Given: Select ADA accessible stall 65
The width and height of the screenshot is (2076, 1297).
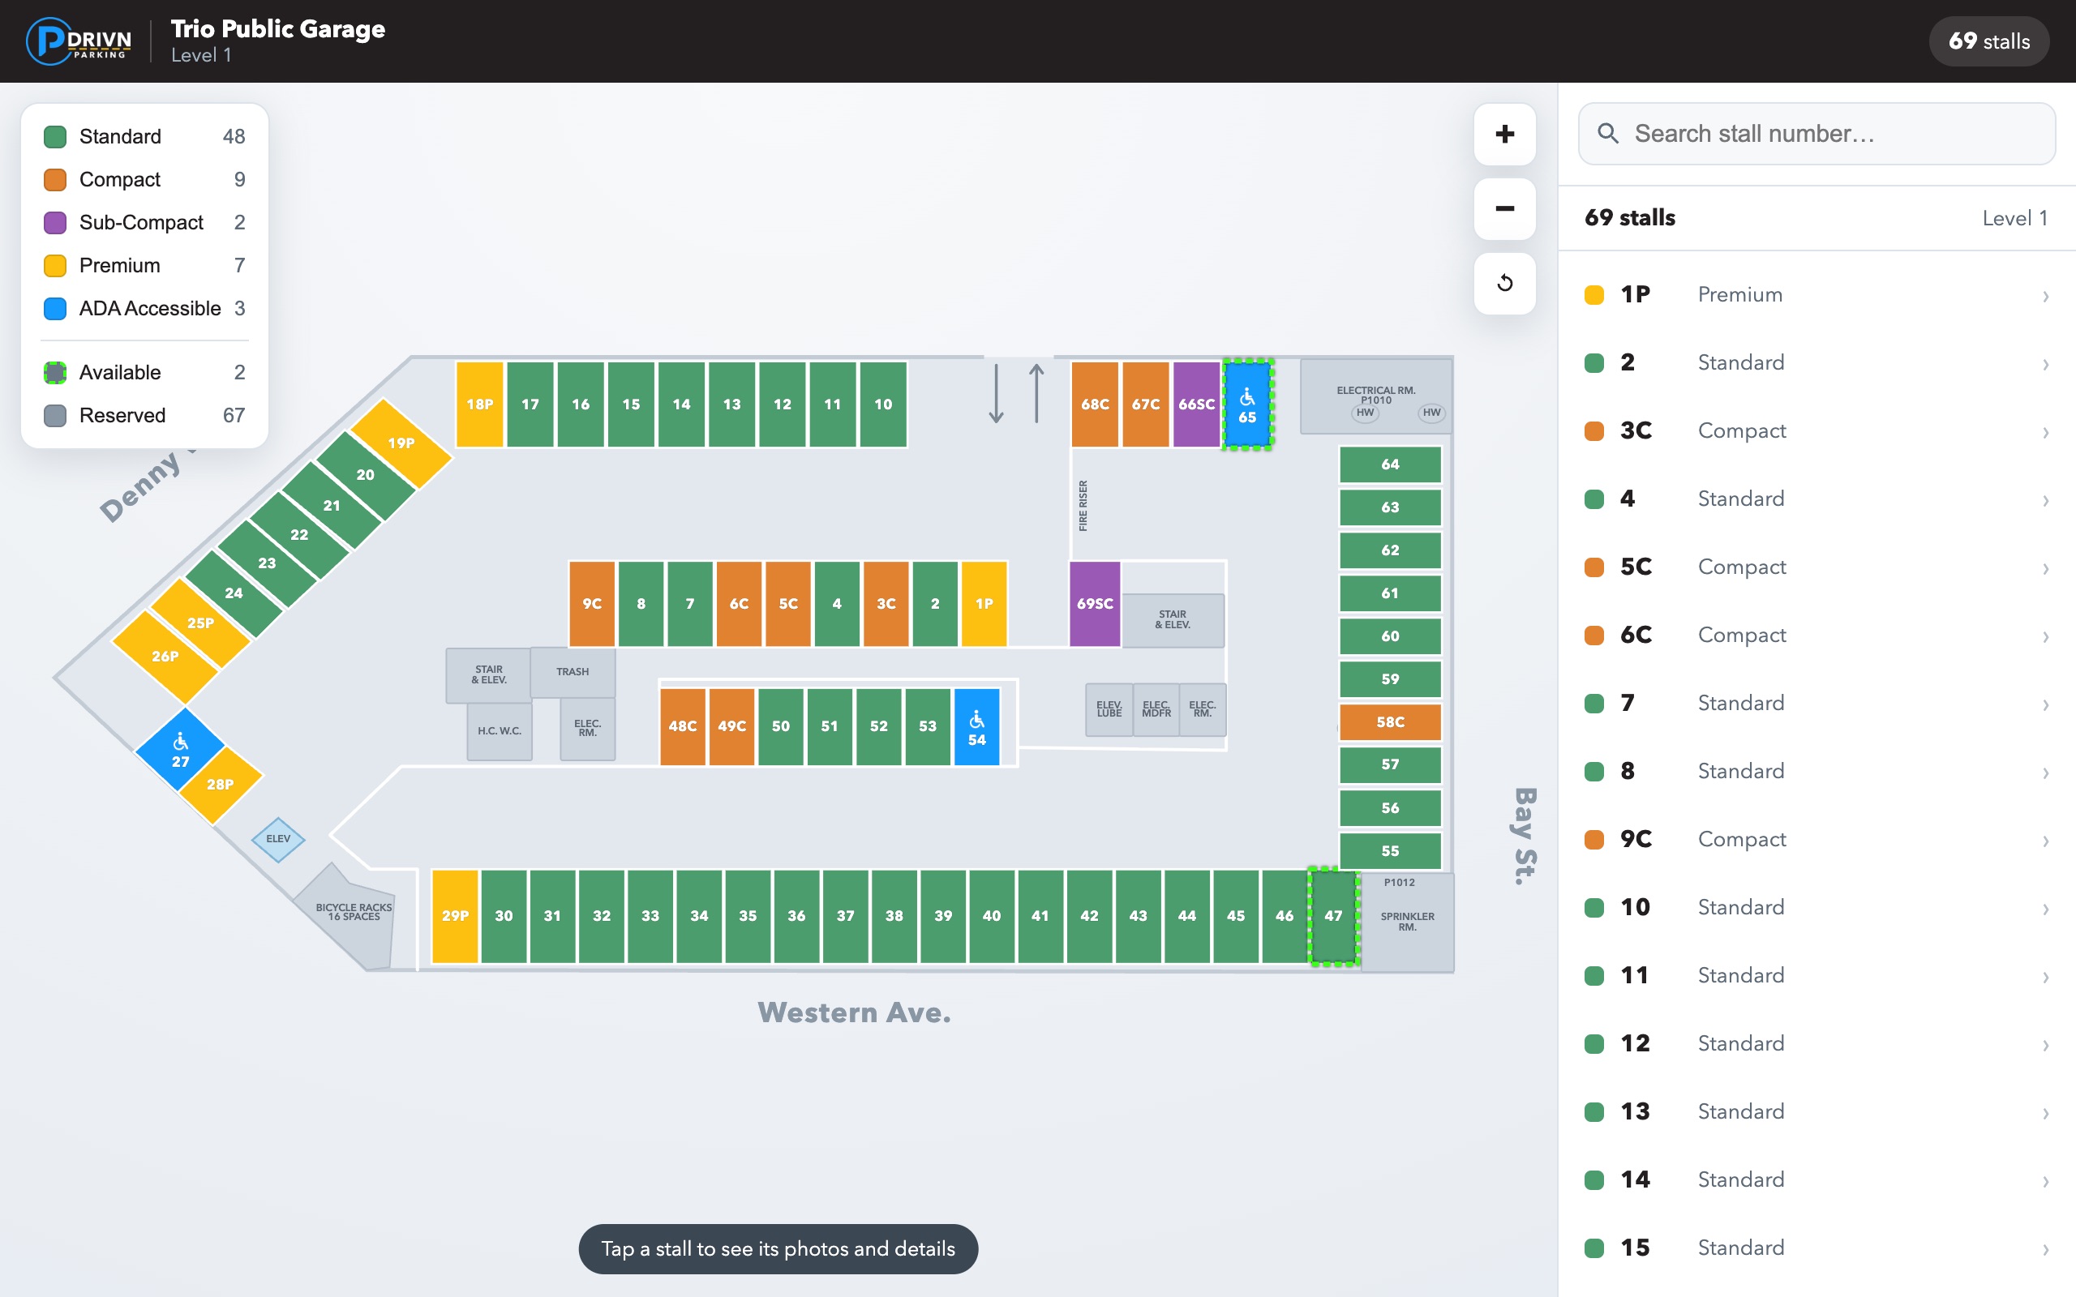Looking at the screenshot, I should [1246, 404].
